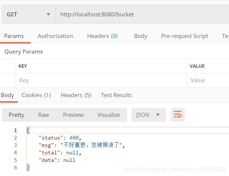Click the "total" key in response

(50, 153)
